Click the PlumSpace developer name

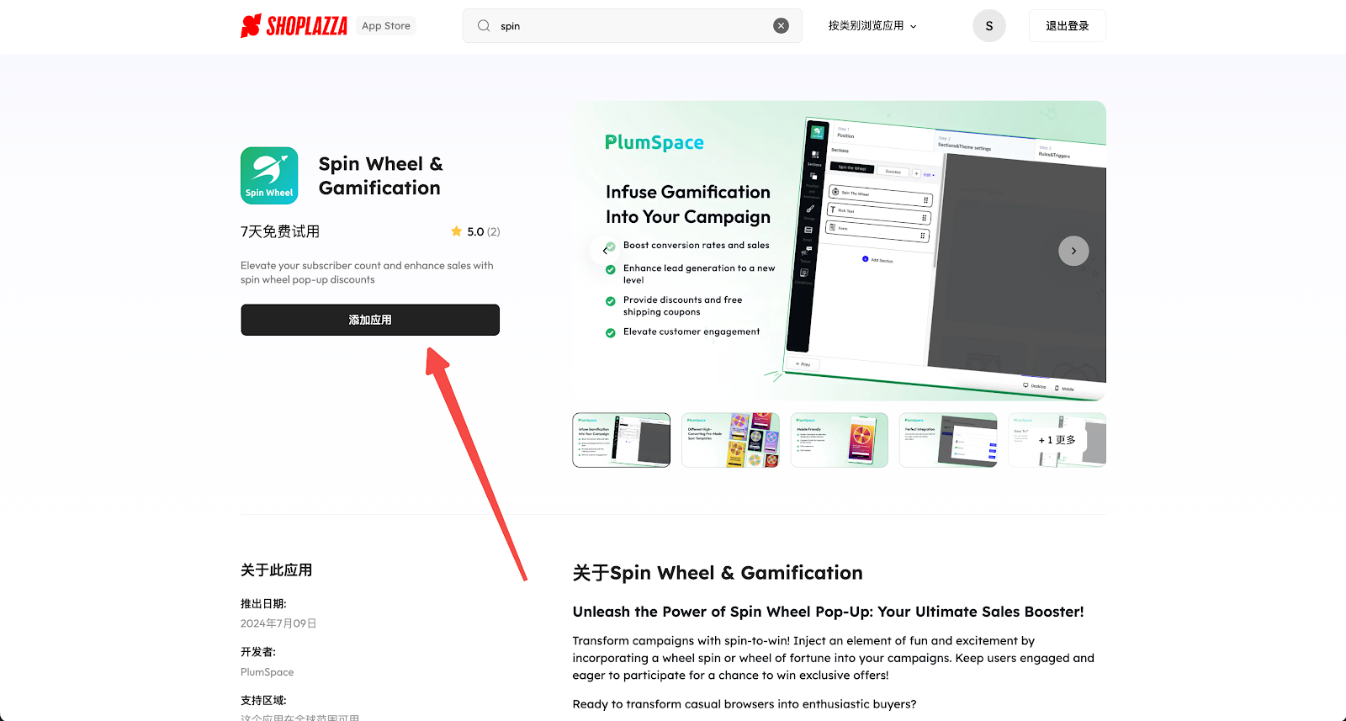click(267, 672)
